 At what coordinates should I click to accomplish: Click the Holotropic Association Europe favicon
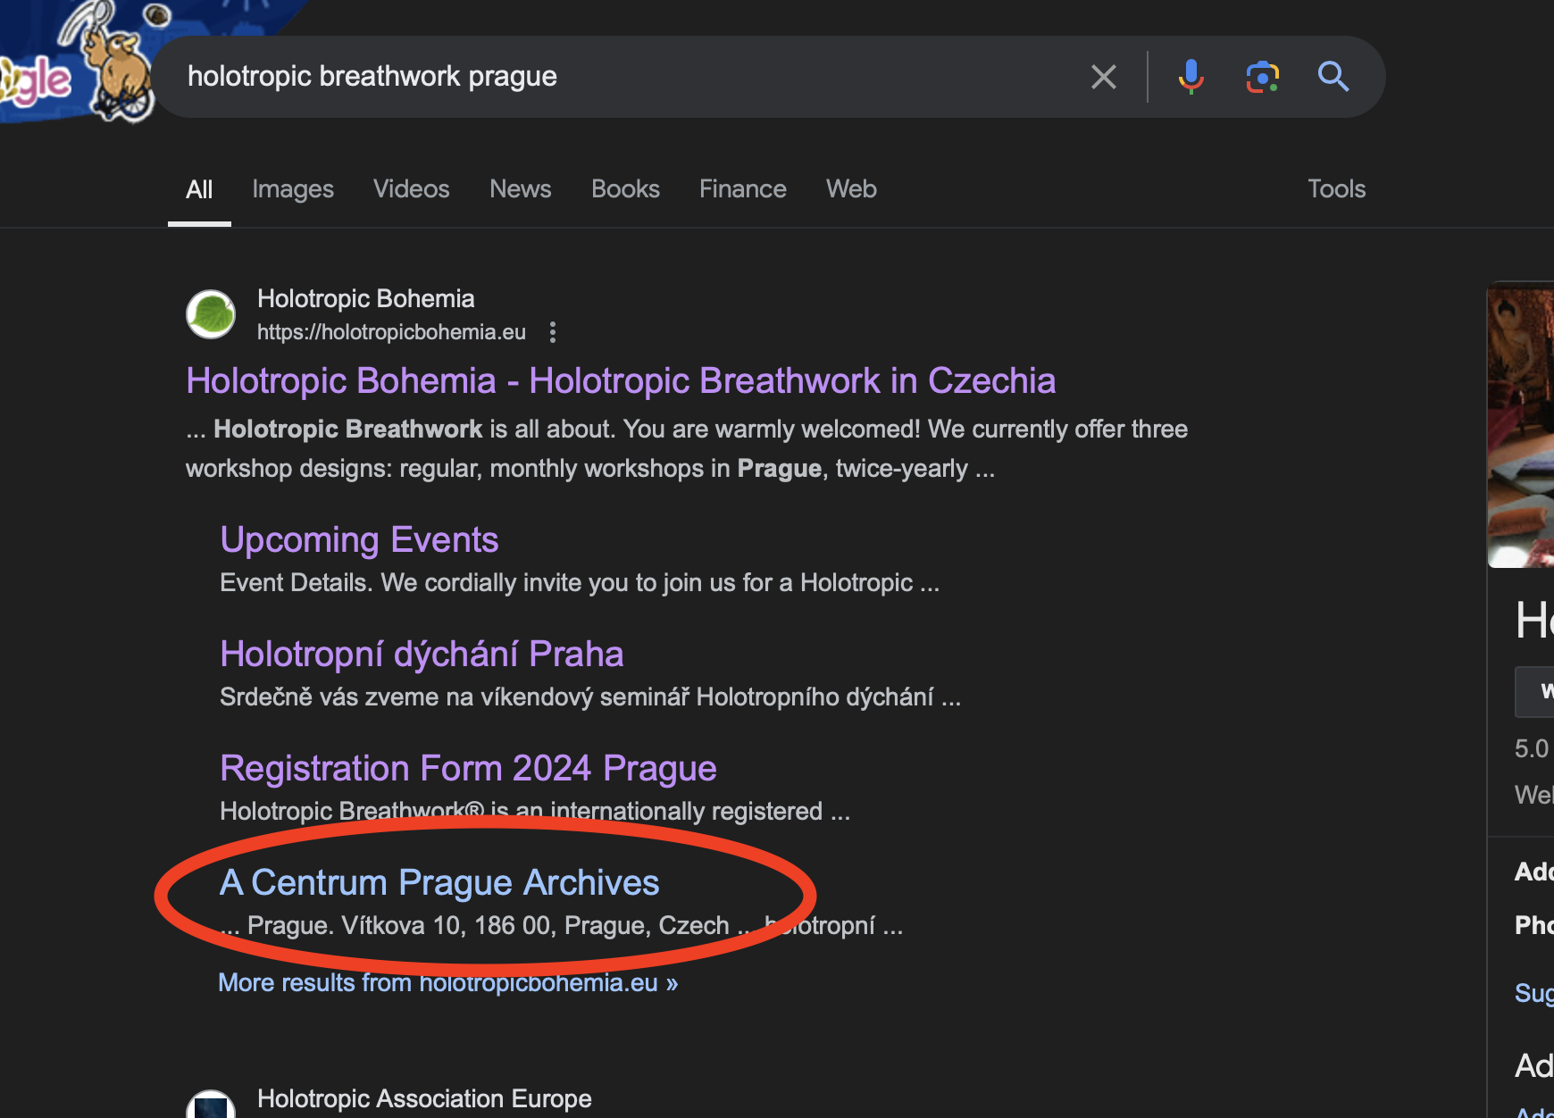pos(211,1105)
